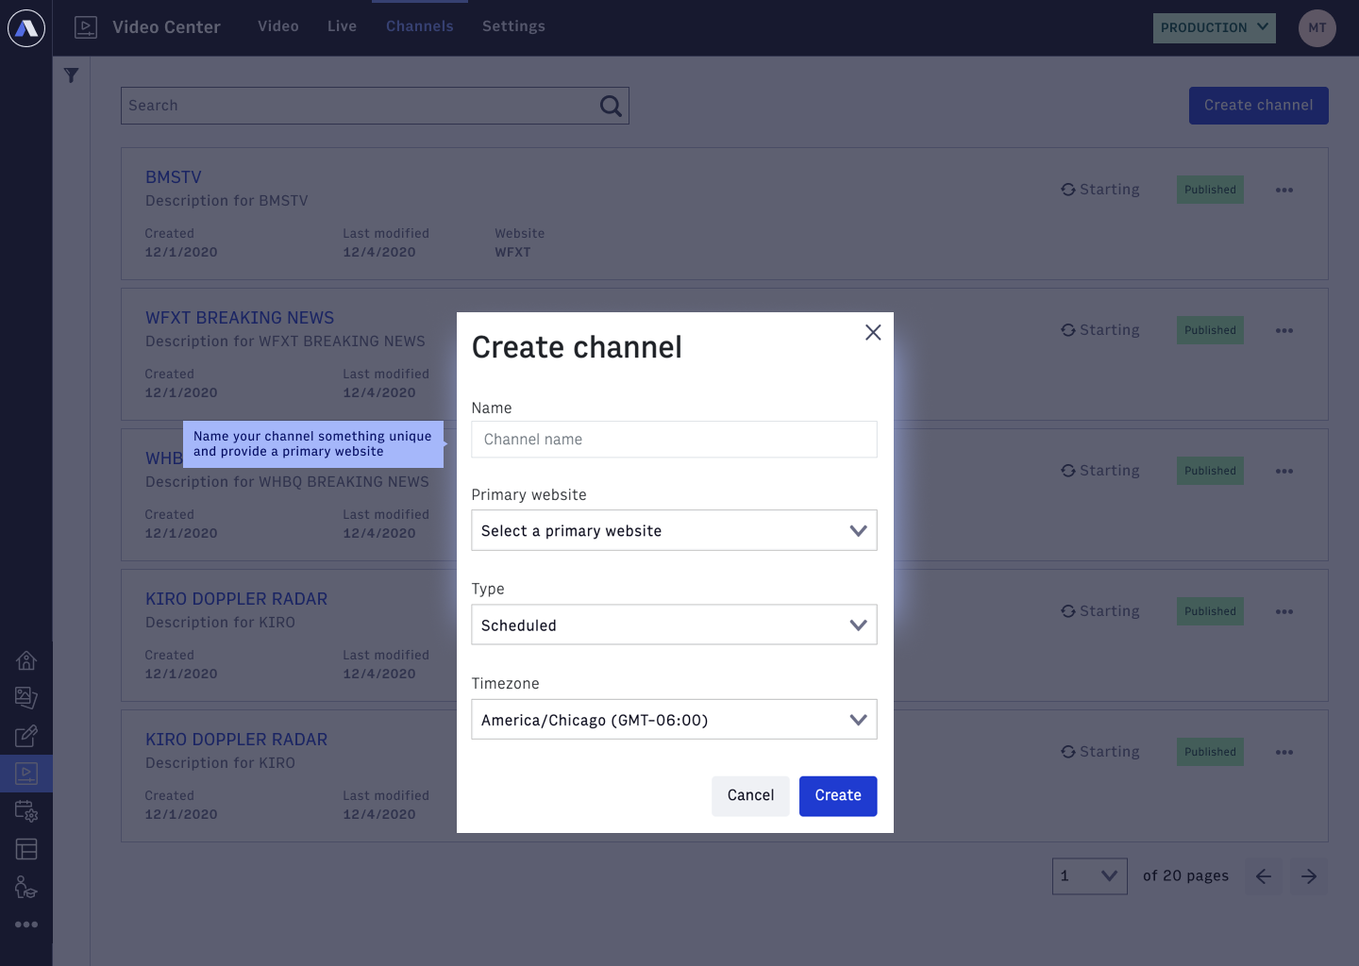
Task: Open the Primary website dropdown
Action: pyautogui.click(x=674, y=530)
